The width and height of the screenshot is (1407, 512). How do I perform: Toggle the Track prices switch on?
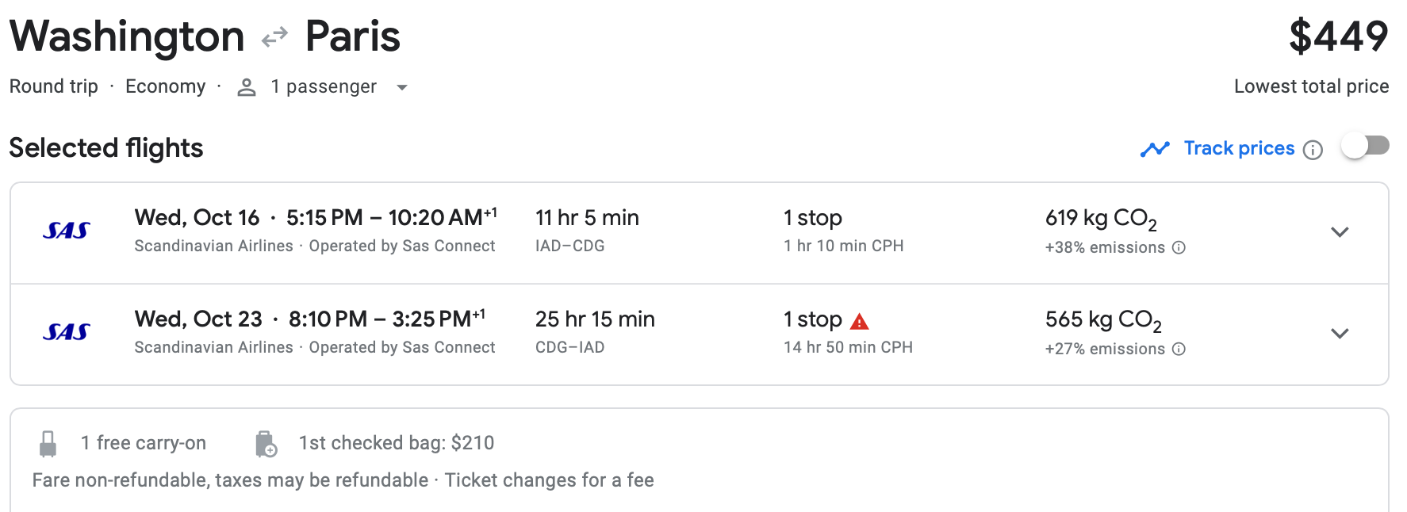pyautogui.click(x=1365, y=147)
